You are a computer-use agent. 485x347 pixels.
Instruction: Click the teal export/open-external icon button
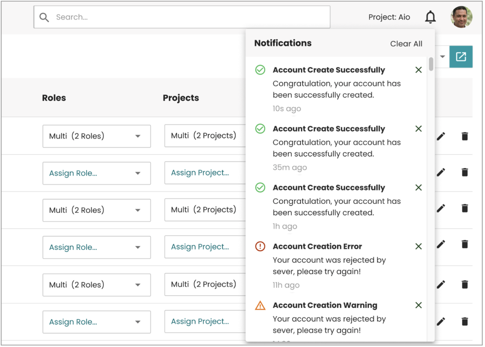[461, 57]
